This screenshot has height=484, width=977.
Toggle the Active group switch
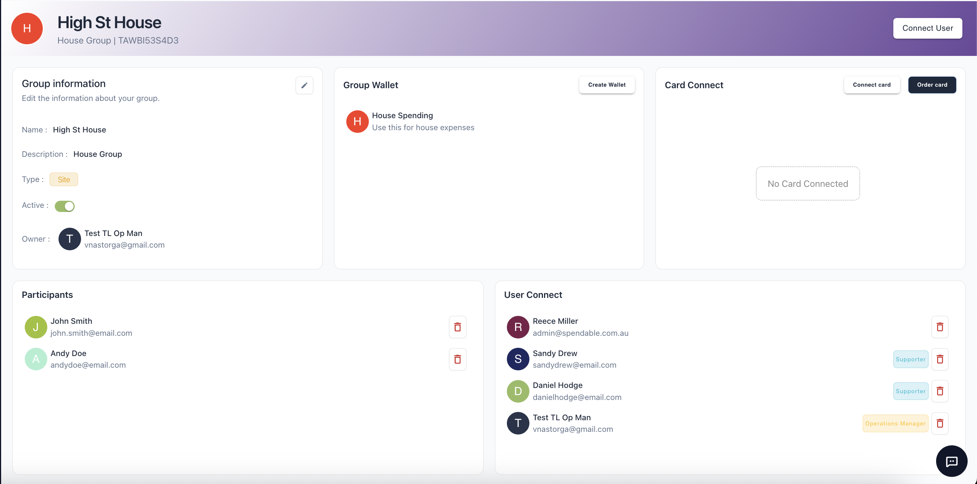(65, 206)
